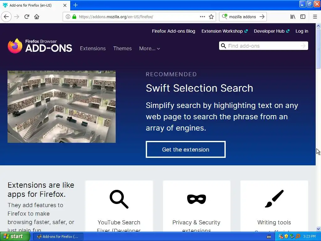This screenshot has height=241, width=321.
Task: Click the Privacy & Security extensions title
Action: (x=196, y=226)
